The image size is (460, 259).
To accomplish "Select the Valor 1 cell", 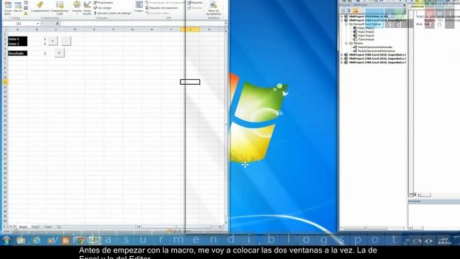I will (17, 39).
